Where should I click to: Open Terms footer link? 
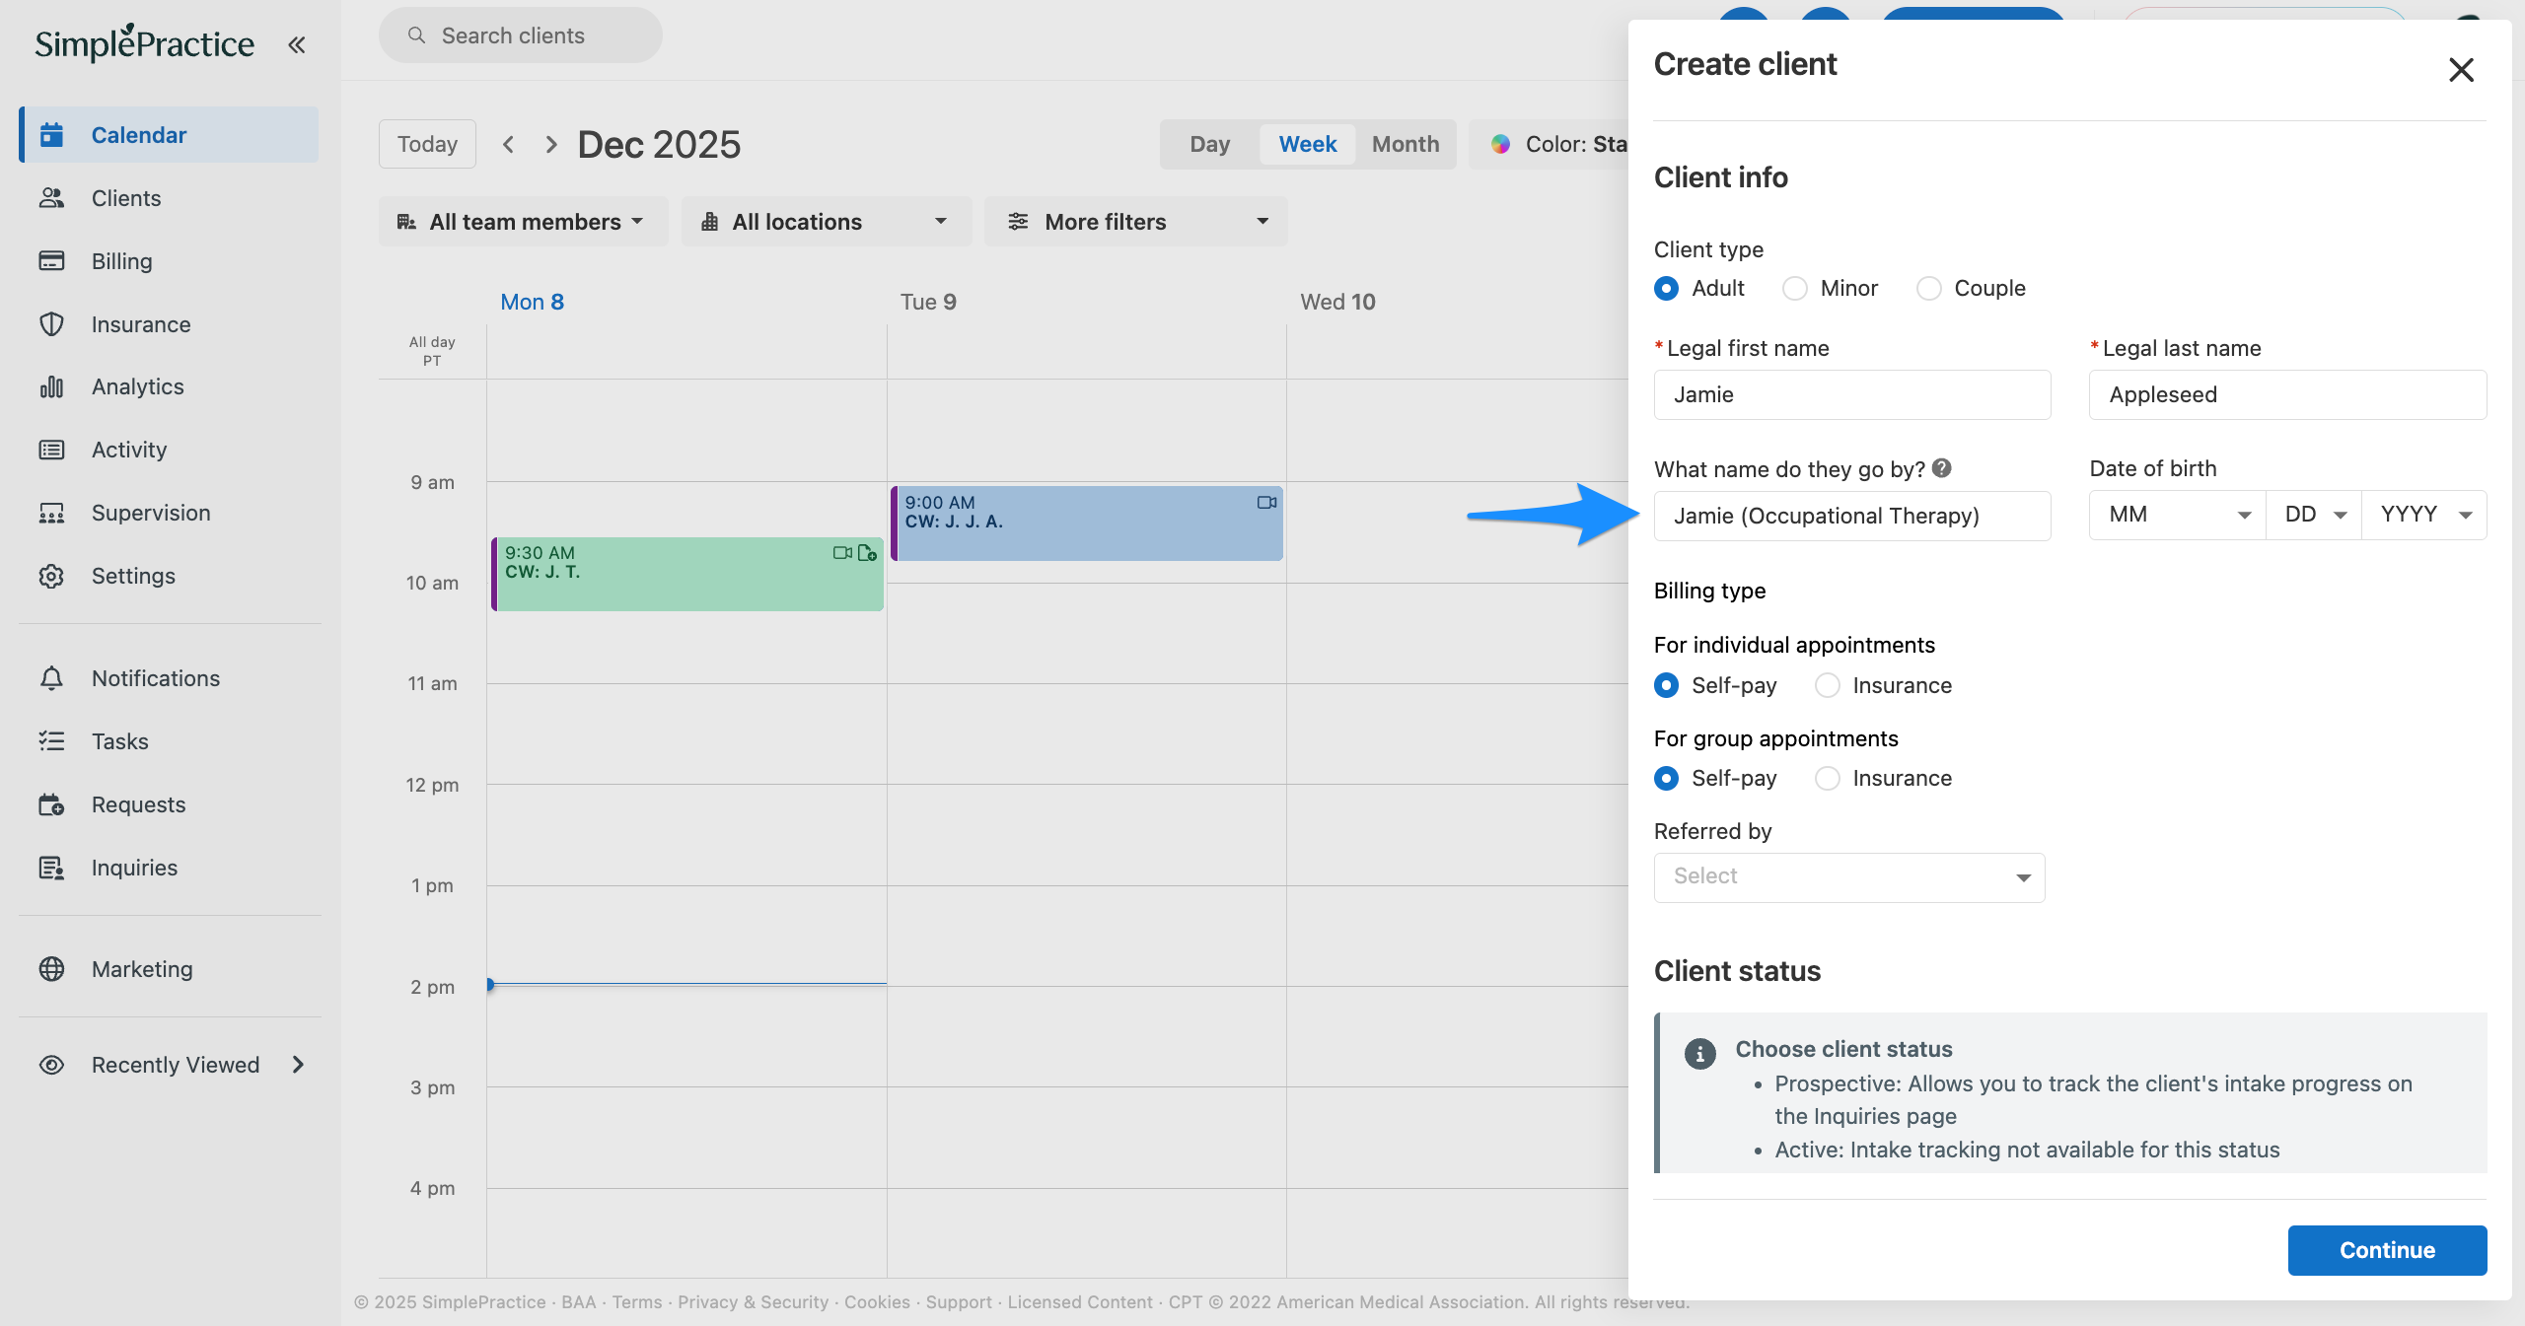click(x=636, y=1302)
